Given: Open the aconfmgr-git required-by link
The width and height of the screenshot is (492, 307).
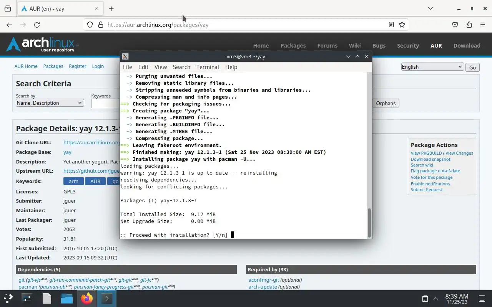Looking at the screenshot, I should click(x=264, y=280).
